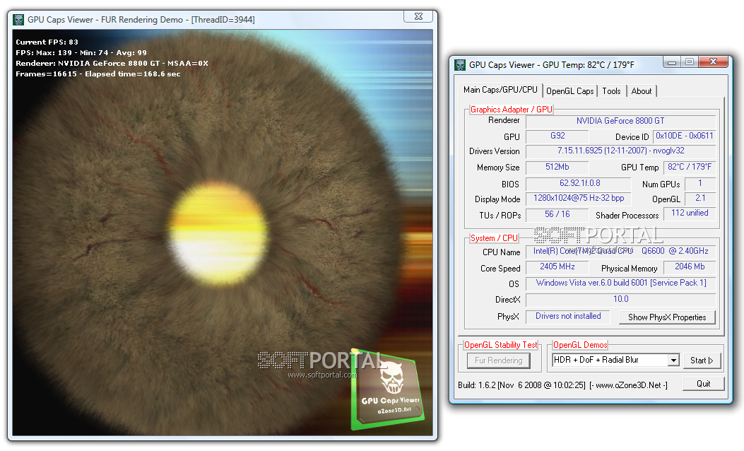The image size is (744, 451).
Task: Click the PhysX status Drivers not installed
Action: pyautogui.click(x=567, y=316)
